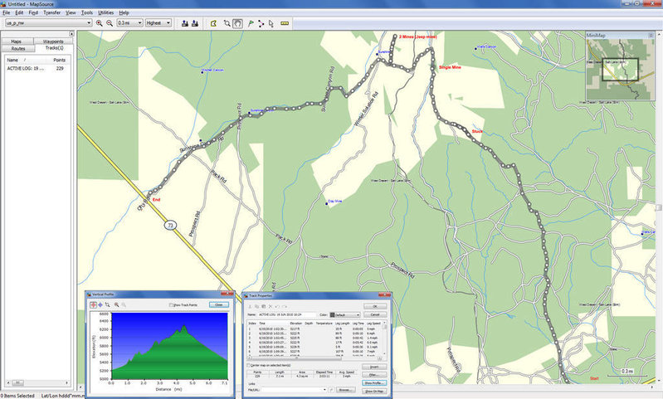Open the Find menu

(33, 12)
